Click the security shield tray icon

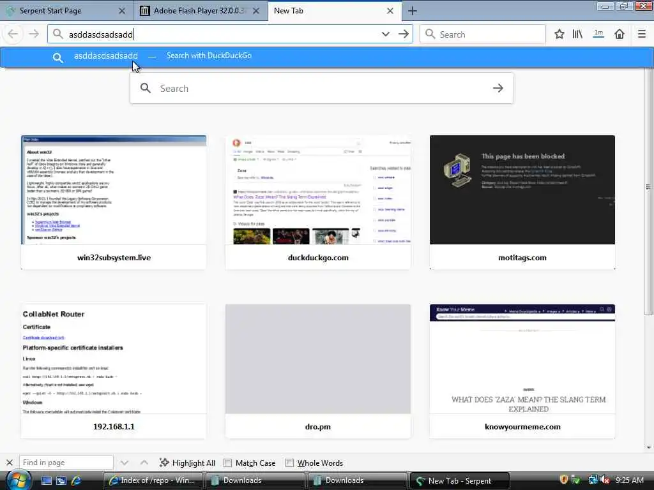(564, 480)
